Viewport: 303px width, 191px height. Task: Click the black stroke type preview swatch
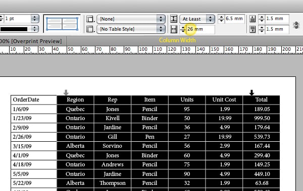[x=14, y=29]
